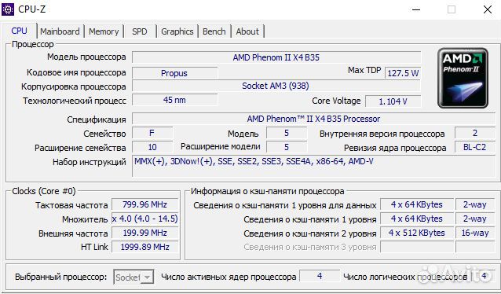This screenshot has width=501, height=294.
Task: Select the code name value Propus
Action: [174, 73]
